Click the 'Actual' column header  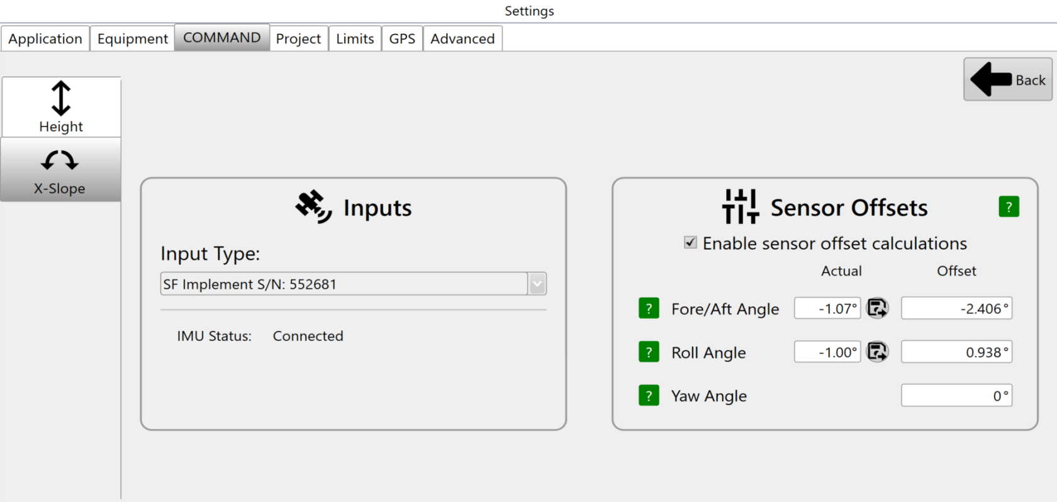click(841, 271)
